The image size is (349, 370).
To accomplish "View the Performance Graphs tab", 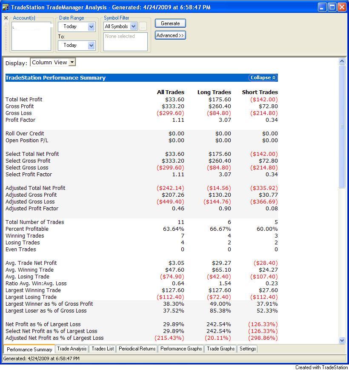I will (x=181, y=349).
